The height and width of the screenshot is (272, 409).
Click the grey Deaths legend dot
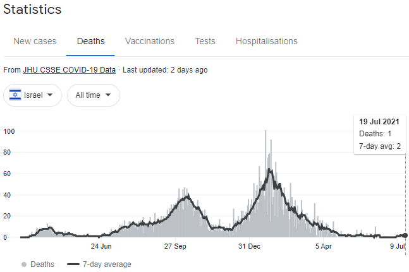coord(24,264)
